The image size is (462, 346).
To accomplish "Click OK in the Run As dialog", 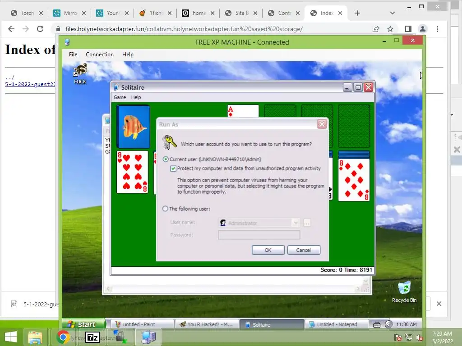I will click(x=268, y=250).
